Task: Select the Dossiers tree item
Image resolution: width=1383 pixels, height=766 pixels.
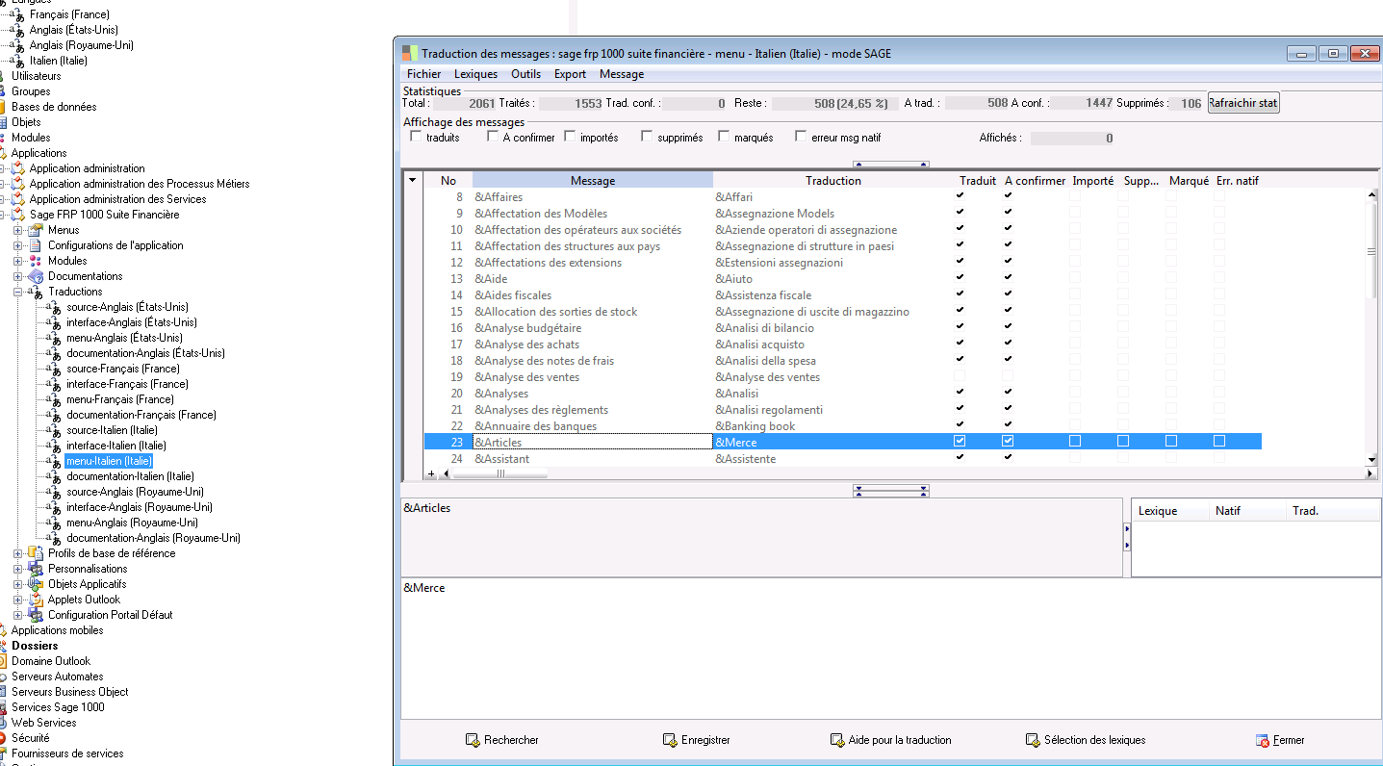Action: pos(35,646)
